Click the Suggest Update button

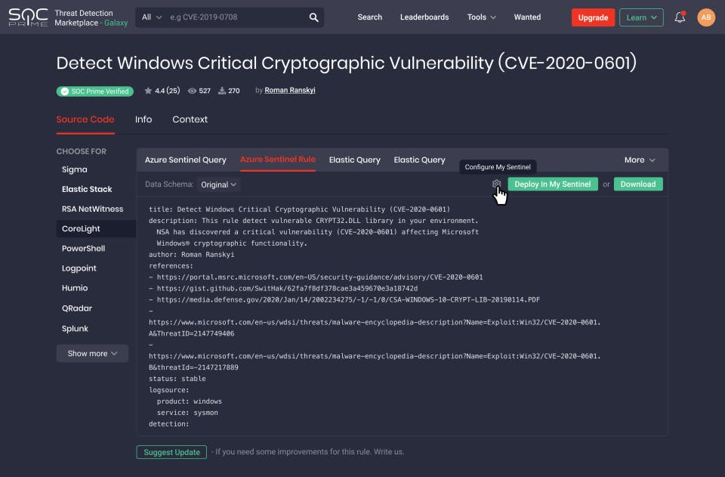pyautogui.click(x=171, y=452)
